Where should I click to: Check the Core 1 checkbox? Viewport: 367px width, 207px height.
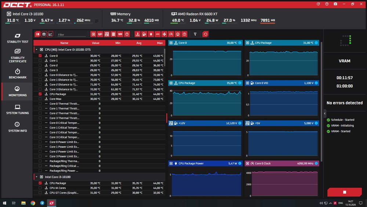pyautogui.click(x=40, y=61)
